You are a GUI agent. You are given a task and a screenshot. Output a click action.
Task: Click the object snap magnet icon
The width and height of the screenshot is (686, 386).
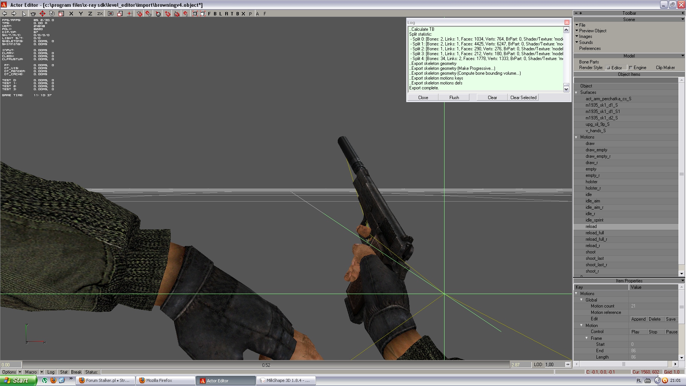coord(139,14)
